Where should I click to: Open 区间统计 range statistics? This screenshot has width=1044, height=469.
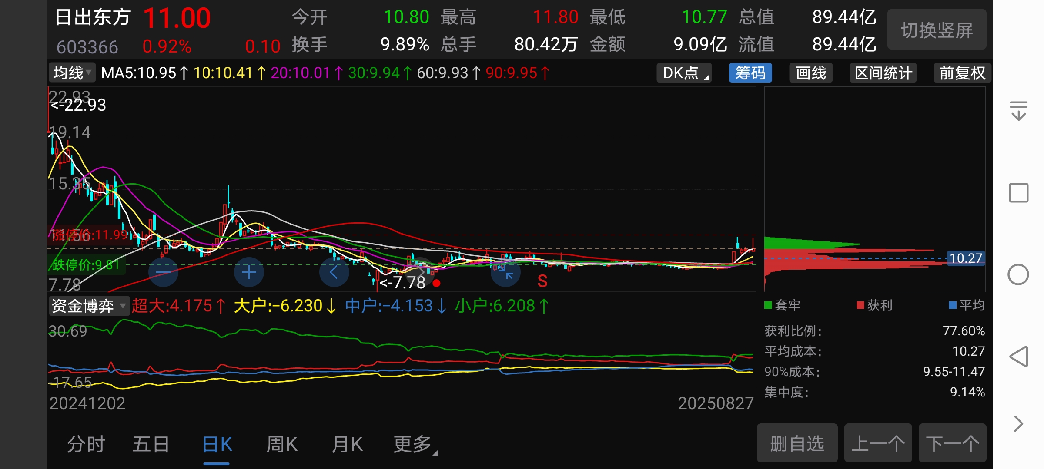tap(883, 73)
